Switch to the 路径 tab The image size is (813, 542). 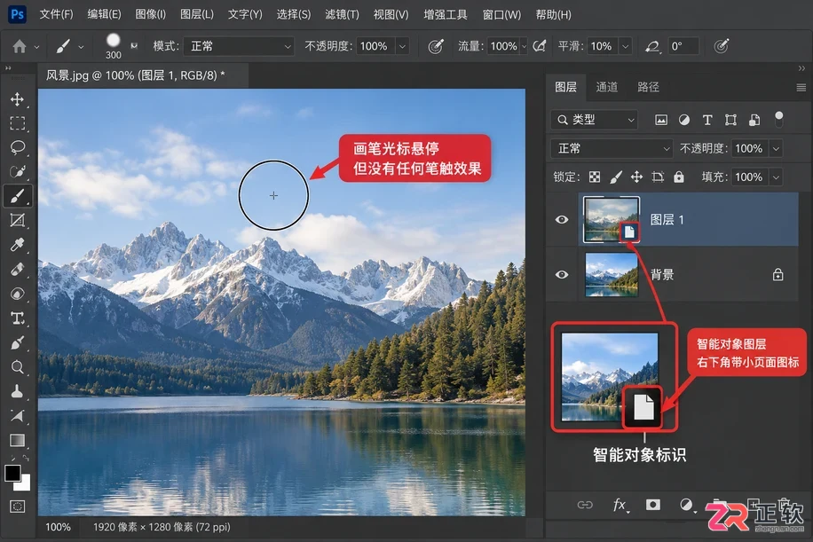tap(648, 87)
